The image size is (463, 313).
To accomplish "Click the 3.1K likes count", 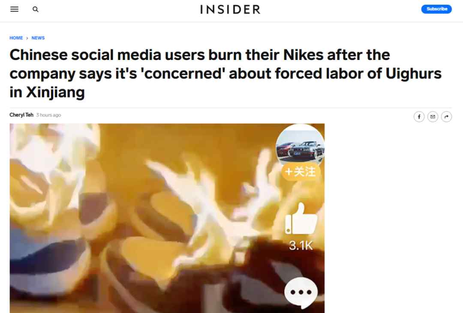I will coord(301,245).
